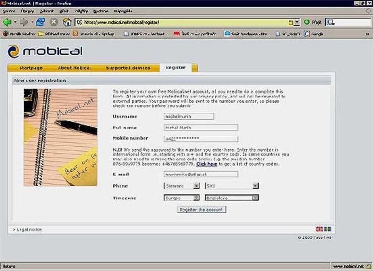Follow the Click here country codes link
373x271 pixels.
tap(207, 164)
